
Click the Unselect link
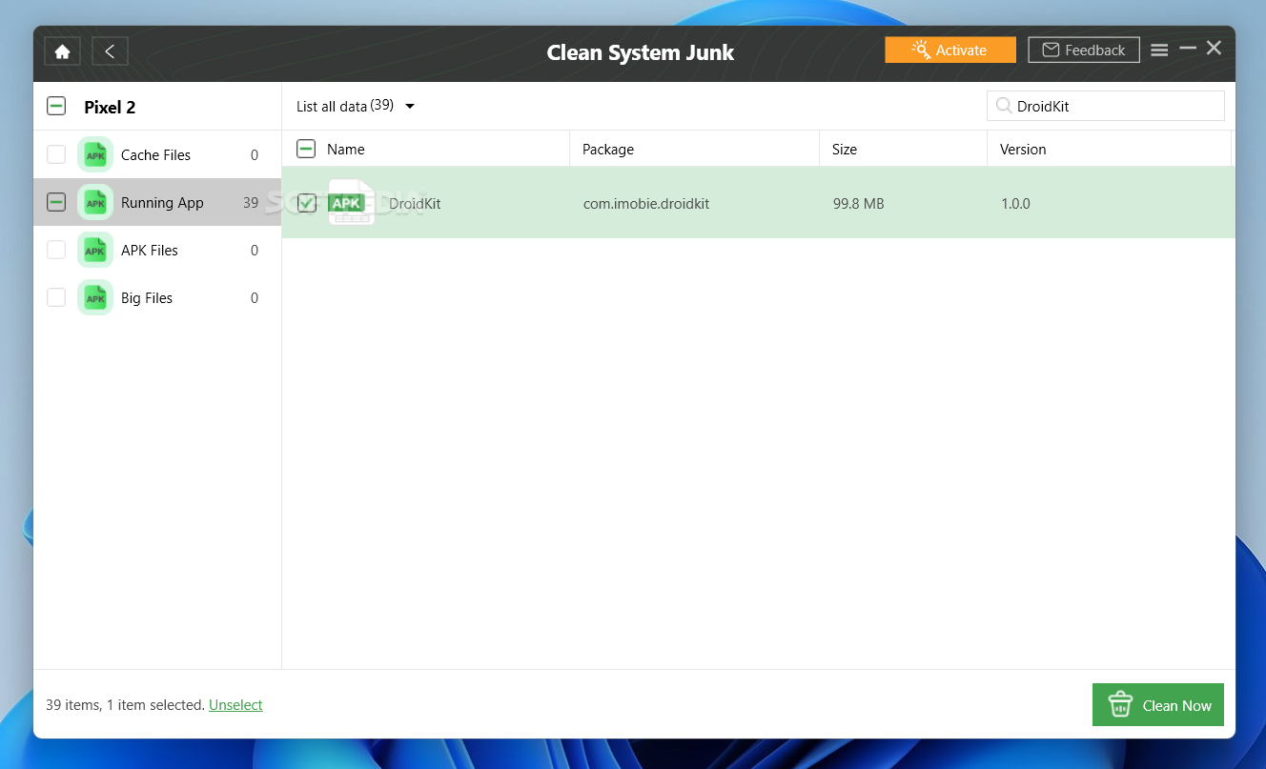click(x=235, y=705)
